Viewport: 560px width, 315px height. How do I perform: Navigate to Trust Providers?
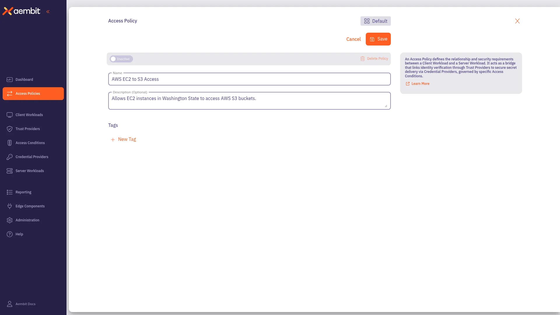[33, 129]
